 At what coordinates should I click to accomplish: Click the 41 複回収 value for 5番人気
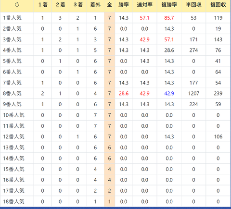(x=218, y=61)
